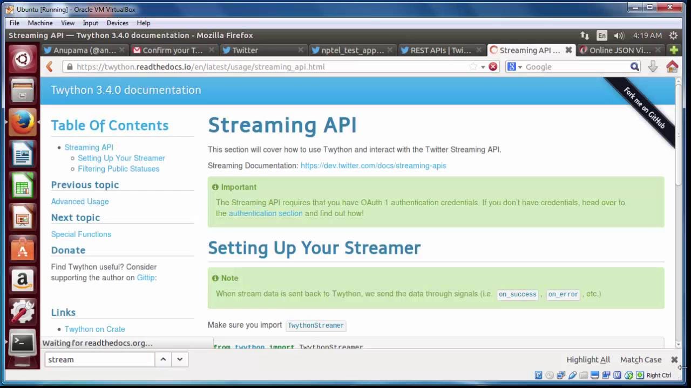The width and height of the screenshot is (691, 388).
Task: Open VirtualBox Help menu
Action: 144,23
